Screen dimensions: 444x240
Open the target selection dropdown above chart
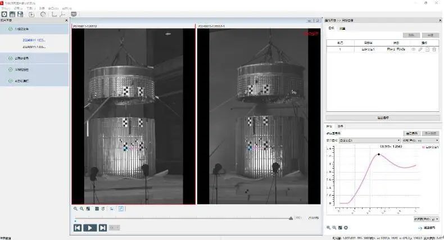370,141
